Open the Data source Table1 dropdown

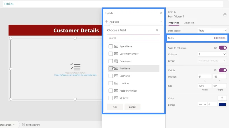212,31
